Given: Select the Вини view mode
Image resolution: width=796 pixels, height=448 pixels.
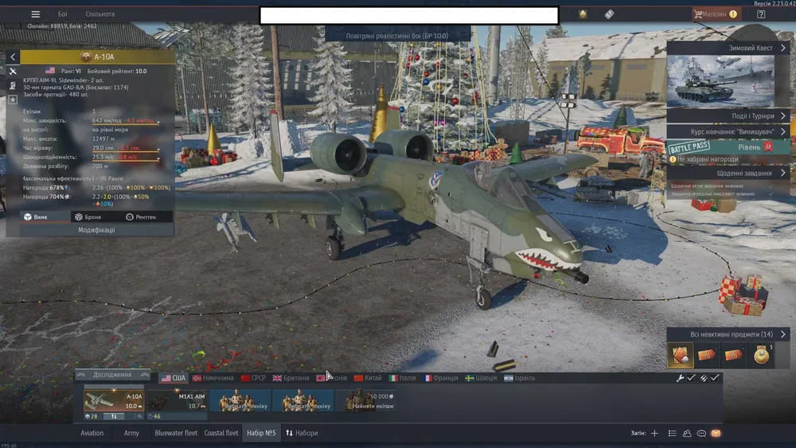Looking at the screenshot, I should tap(35, 216).
